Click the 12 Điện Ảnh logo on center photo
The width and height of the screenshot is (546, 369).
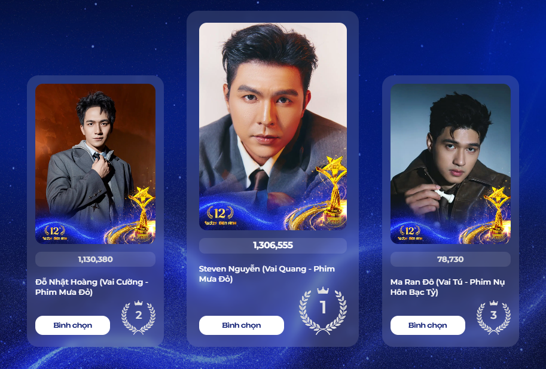click(220, 216)
